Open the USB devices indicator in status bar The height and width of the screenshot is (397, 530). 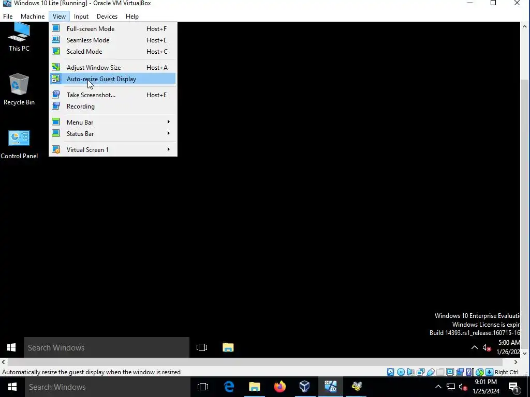430,372
